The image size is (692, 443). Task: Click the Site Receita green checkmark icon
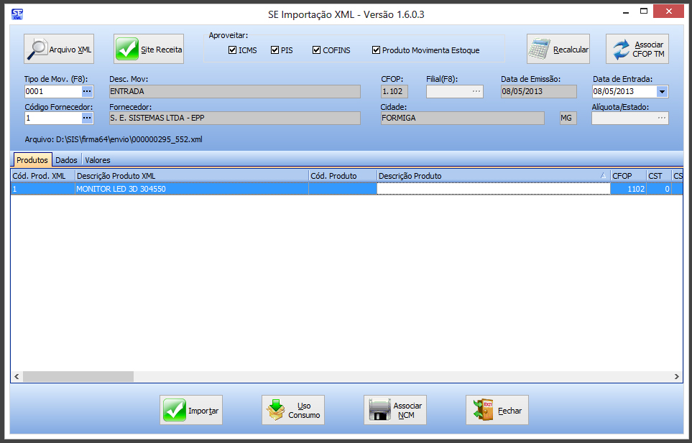tap(127, 50)
